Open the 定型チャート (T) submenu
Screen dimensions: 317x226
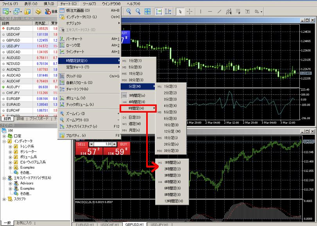[90, 67]
